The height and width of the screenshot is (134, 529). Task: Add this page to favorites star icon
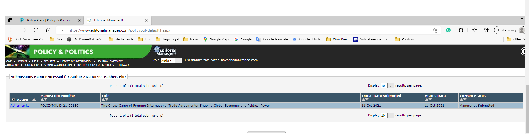coord(435,30)
